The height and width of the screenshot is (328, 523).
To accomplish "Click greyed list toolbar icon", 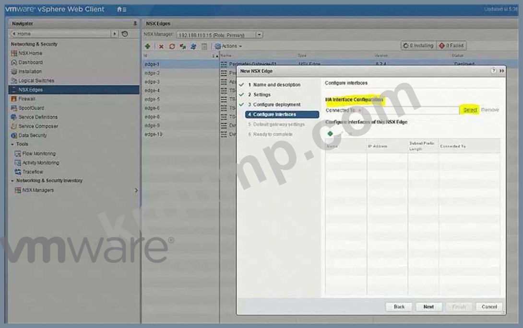I will pyautogui.click(x=204, y=46).
